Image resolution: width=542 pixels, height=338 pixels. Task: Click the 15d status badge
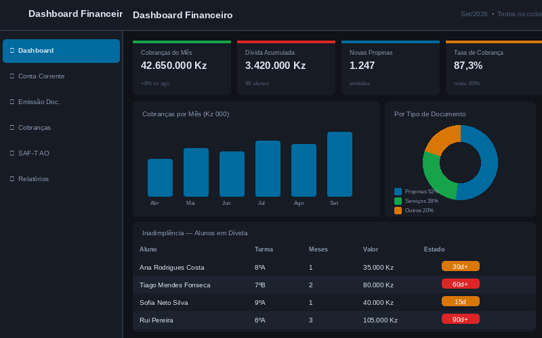tap(461, 301)
